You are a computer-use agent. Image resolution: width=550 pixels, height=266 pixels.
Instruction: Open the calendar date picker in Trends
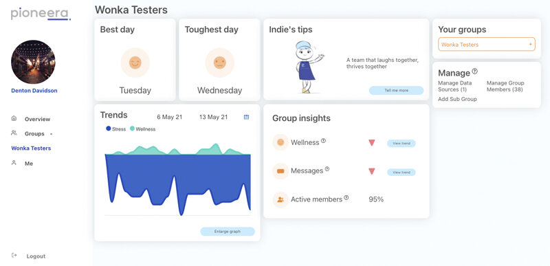[246, 117]
